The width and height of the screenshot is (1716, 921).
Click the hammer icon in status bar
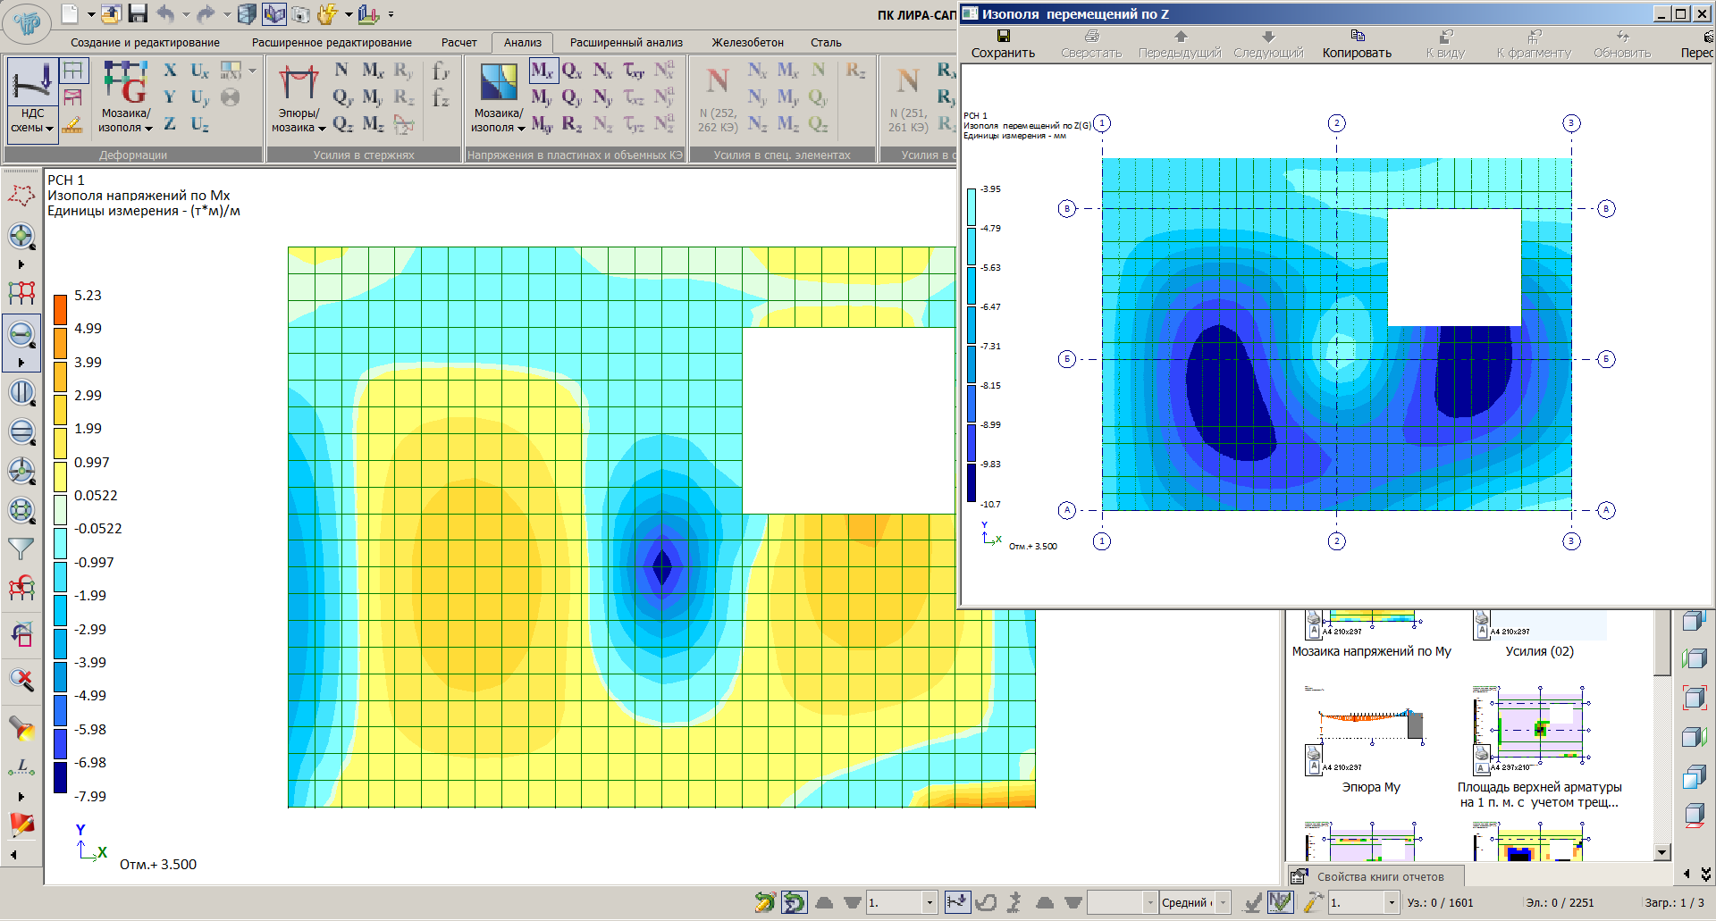[x=1312, y=902]
